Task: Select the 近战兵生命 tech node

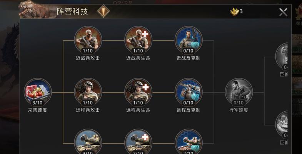Action: [x=138, y=40]
